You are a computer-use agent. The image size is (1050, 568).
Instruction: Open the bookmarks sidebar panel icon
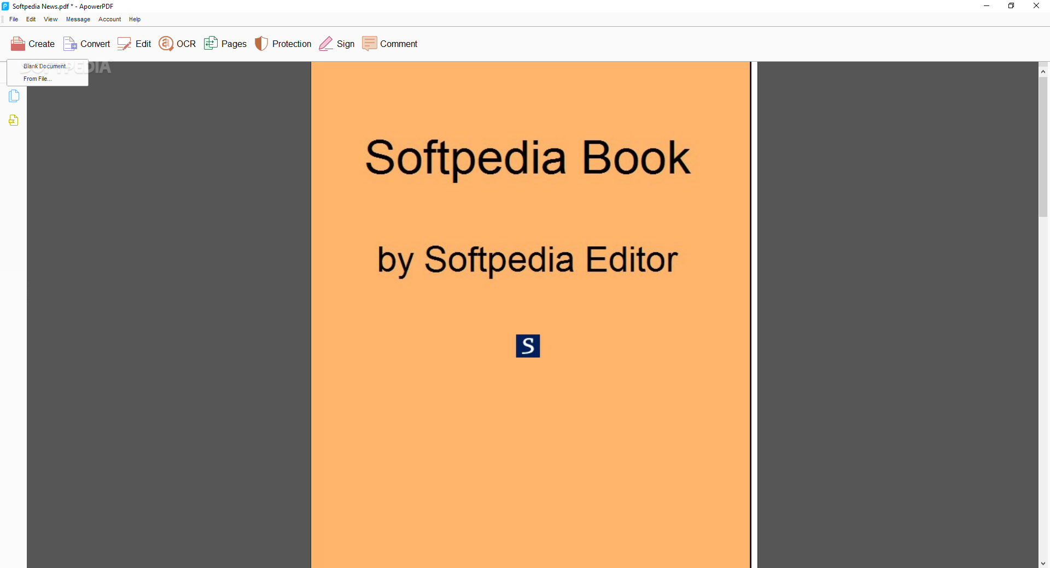coord(14,120)
